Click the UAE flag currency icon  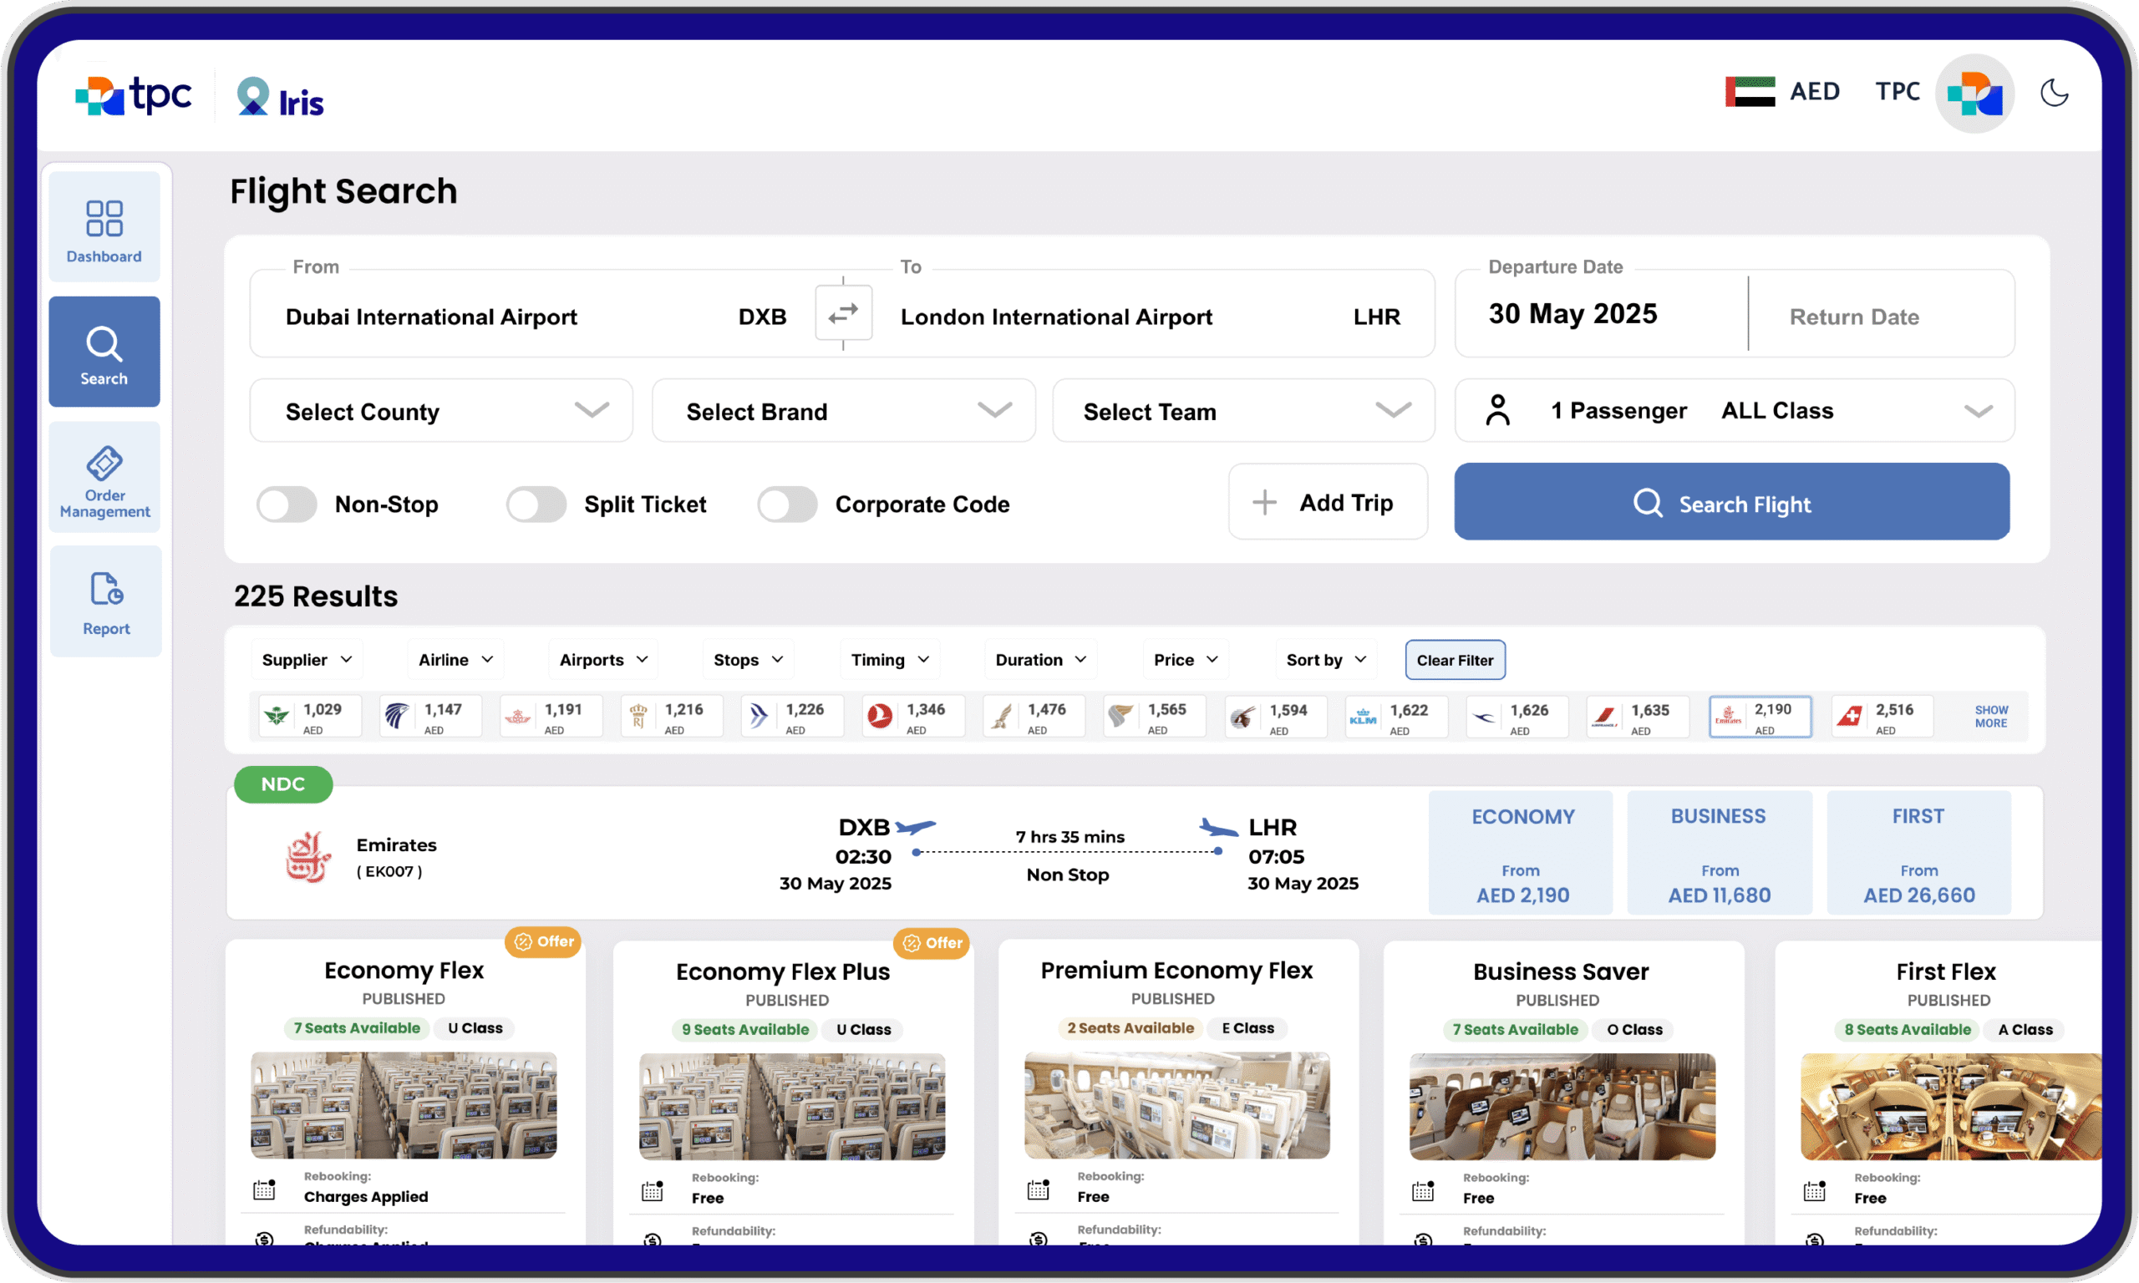click(x=1749, y=92)
